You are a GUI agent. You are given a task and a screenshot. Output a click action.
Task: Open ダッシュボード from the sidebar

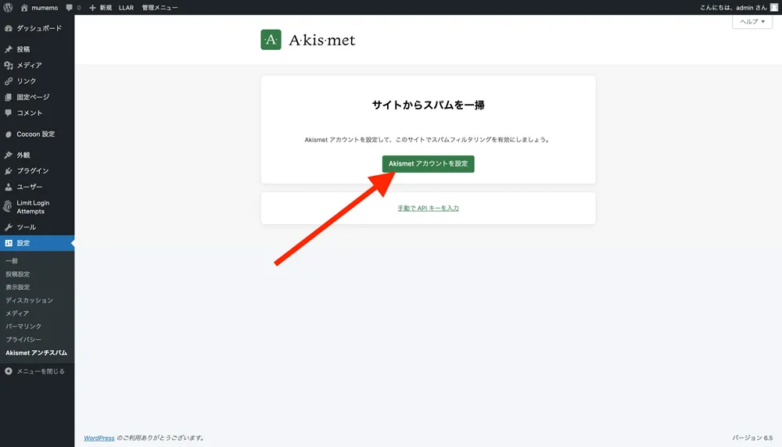point(39,28)
